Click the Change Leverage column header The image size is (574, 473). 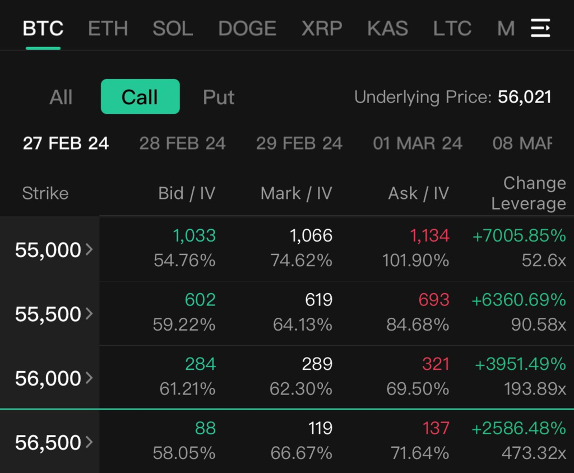(x=528, y=193)
